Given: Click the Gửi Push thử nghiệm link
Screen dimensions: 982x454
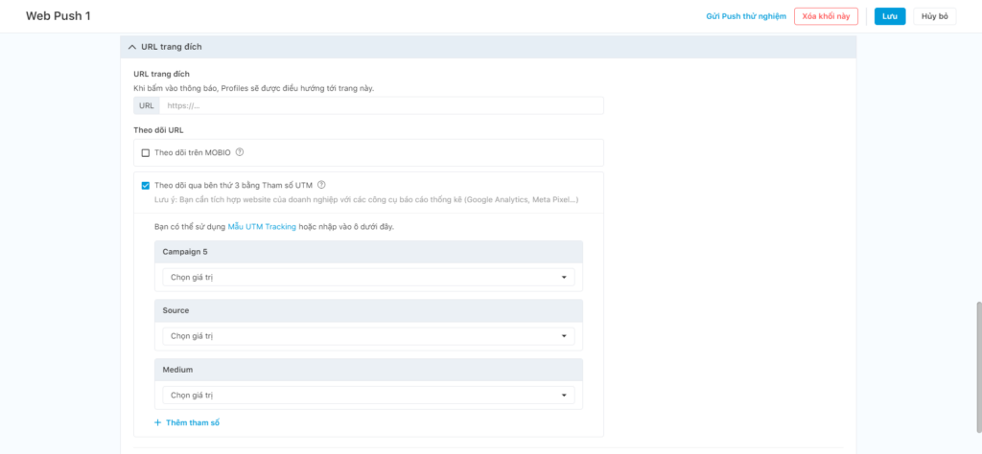Looking at the screenshot, I should pos(745,16).
